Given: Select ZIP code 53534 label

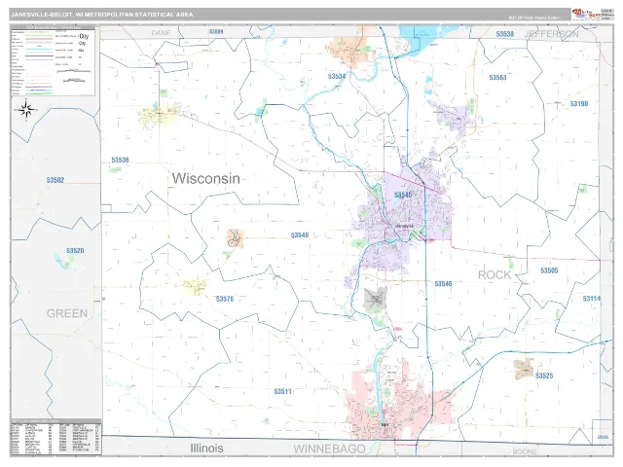Looking at the screenshot, I should 337,76.
